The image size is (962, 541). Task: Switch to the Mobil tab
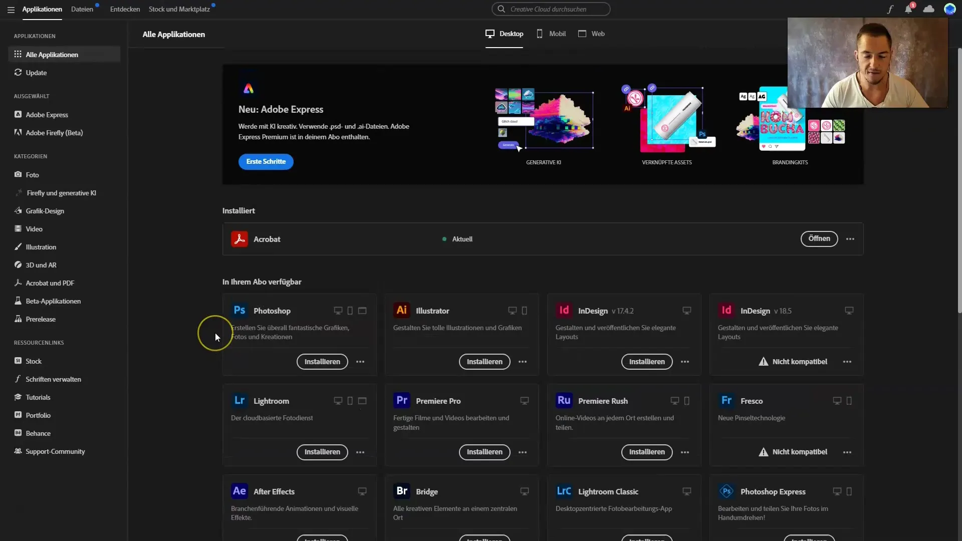coord(558,34)
